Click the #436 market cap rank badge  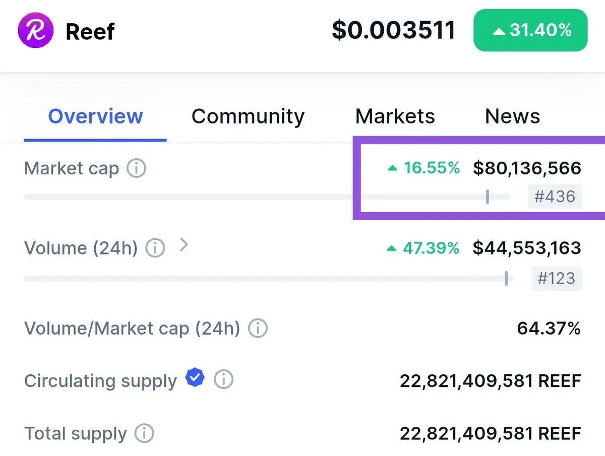(x=555, y=197)
